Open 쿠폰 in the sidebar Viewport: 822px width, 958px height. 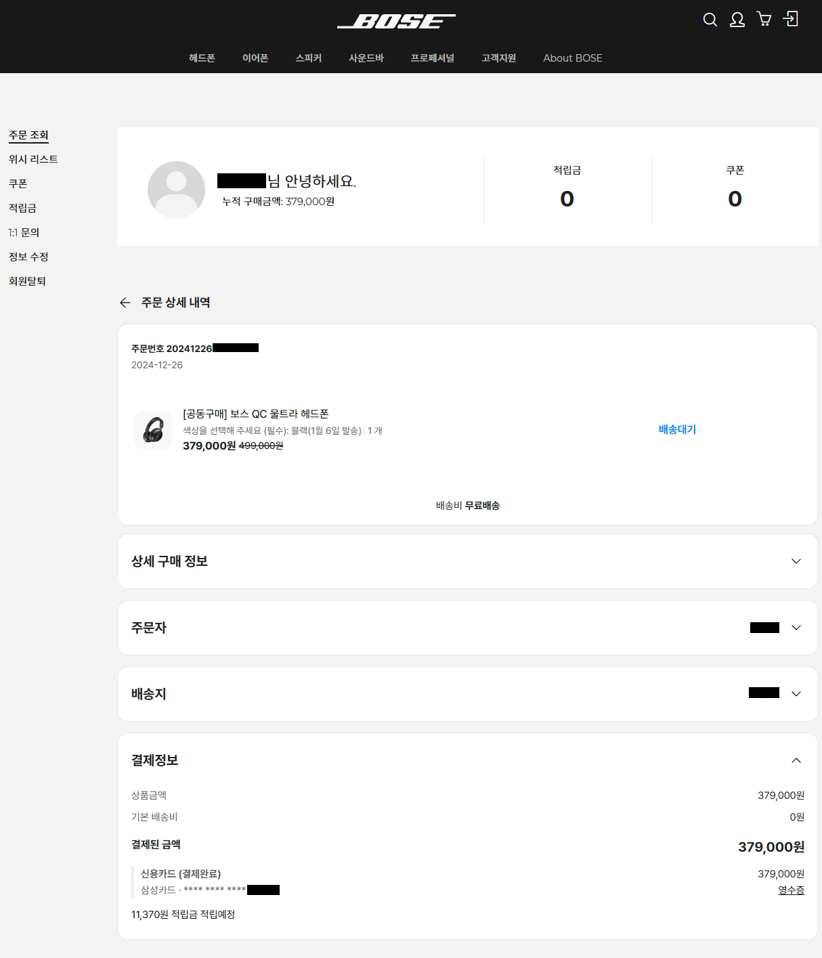coord(18,183)
